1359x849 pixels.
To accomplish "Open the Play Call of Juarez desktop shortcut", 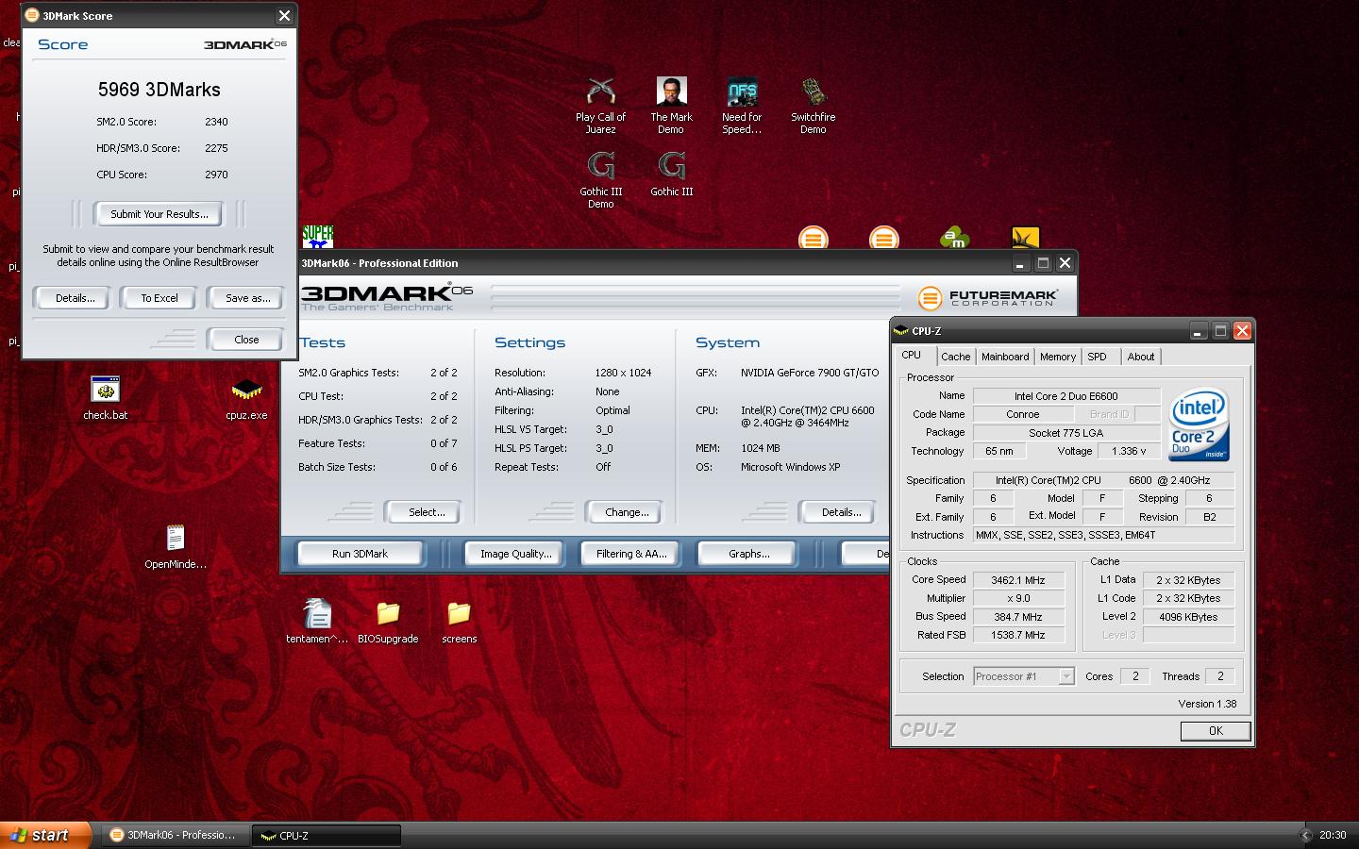I will pyautogui.click(x=600, y=105).
